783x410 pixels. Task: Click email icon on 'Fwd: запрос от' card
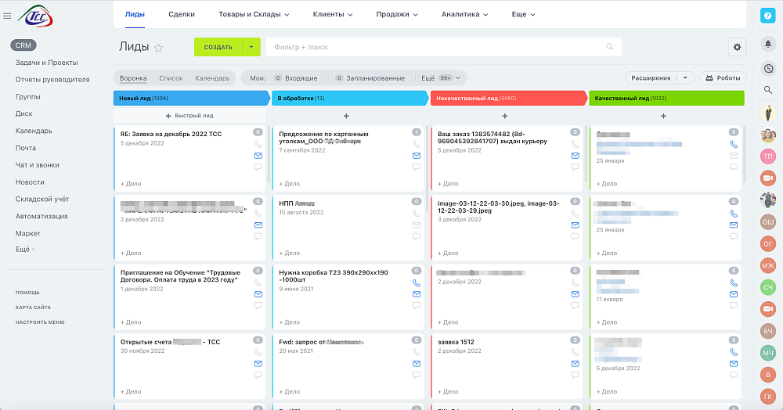pos(417,364)
